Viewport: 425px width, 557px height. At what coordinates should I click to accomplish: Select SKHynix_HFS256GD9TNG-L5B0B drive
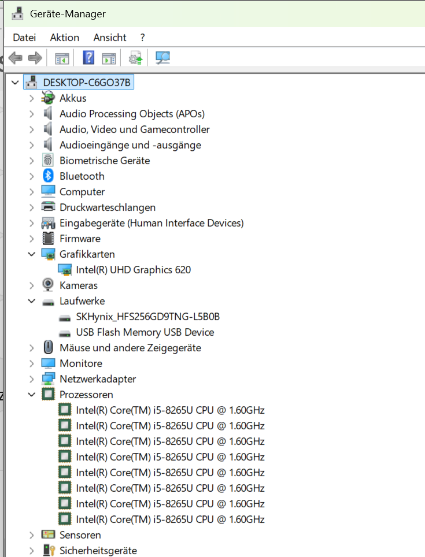(x=148, y=317)
